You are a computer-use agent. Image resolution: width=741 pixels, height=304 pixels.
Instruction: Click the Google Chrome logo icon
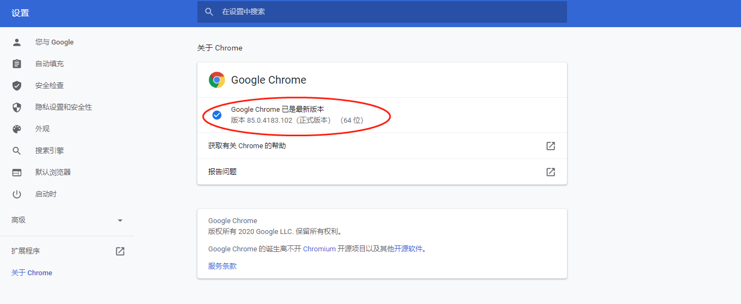point(217,80)
